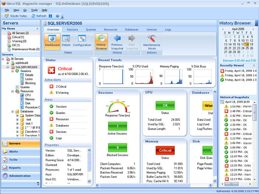Image resolution: width=259 pixels, height=194 pixels.
Task: Click the dashboard horizontal scrollbar
Action: coord(145,185)
